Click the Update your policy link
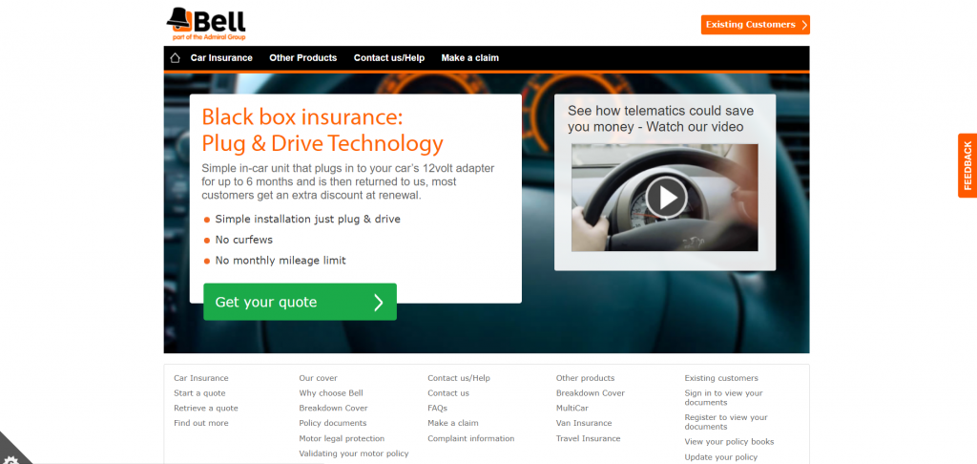Screen dimensions: 977x464 721,457
